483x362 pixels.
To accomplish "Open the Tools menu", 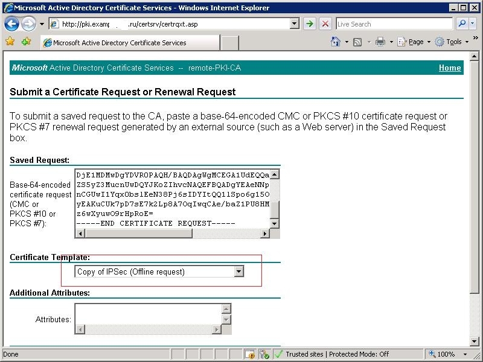I will pyautogui.click(x=452, y=42).
